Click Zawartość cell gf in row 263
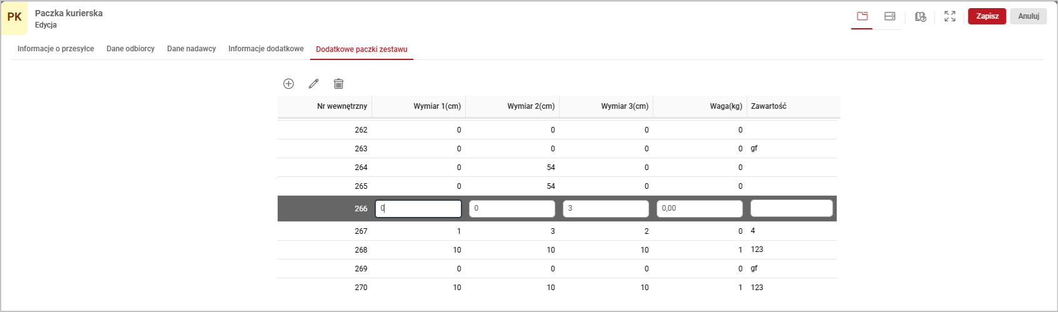This screenshot has width=1058, height=312. (754, 149)
